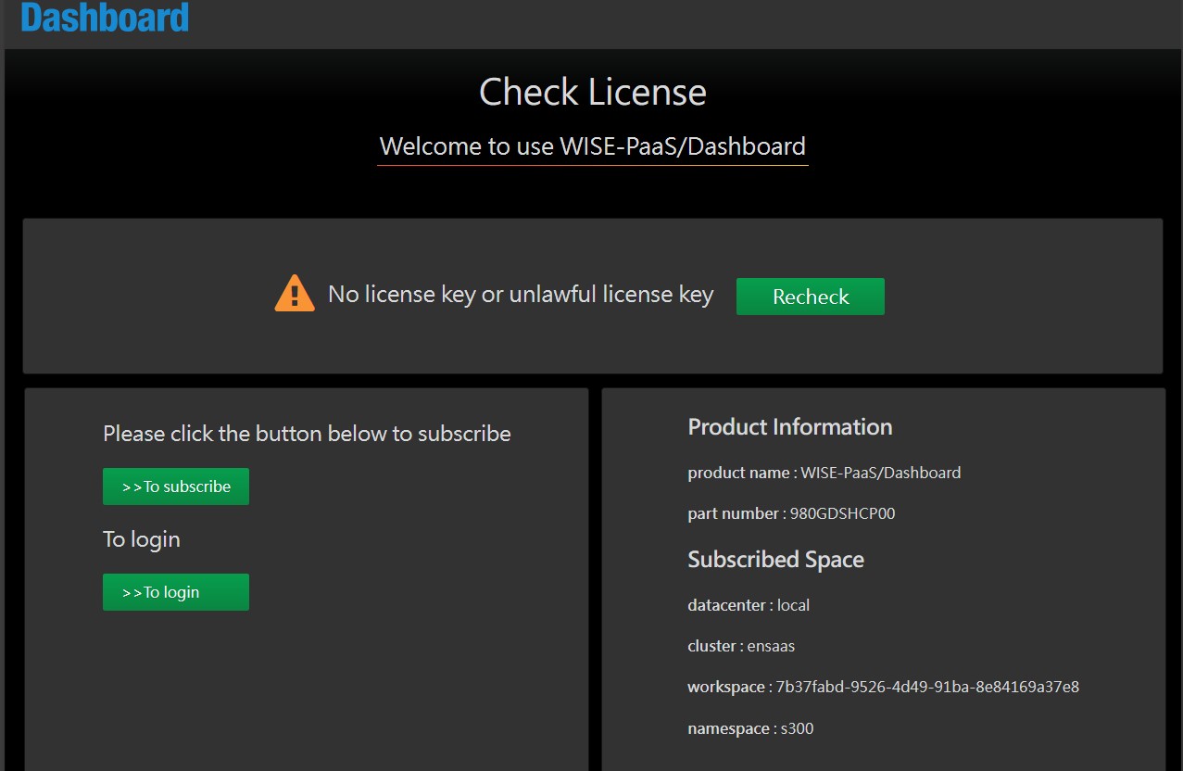Open the >>To login button

click(176, 592)
